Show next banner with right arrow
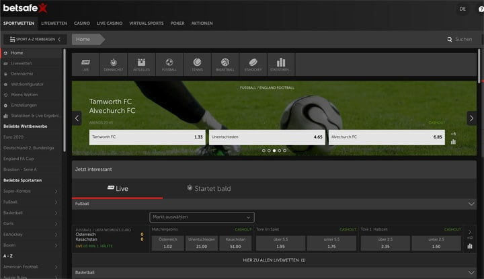The height and width of the screenshot is (279, 484). (471, 118)
